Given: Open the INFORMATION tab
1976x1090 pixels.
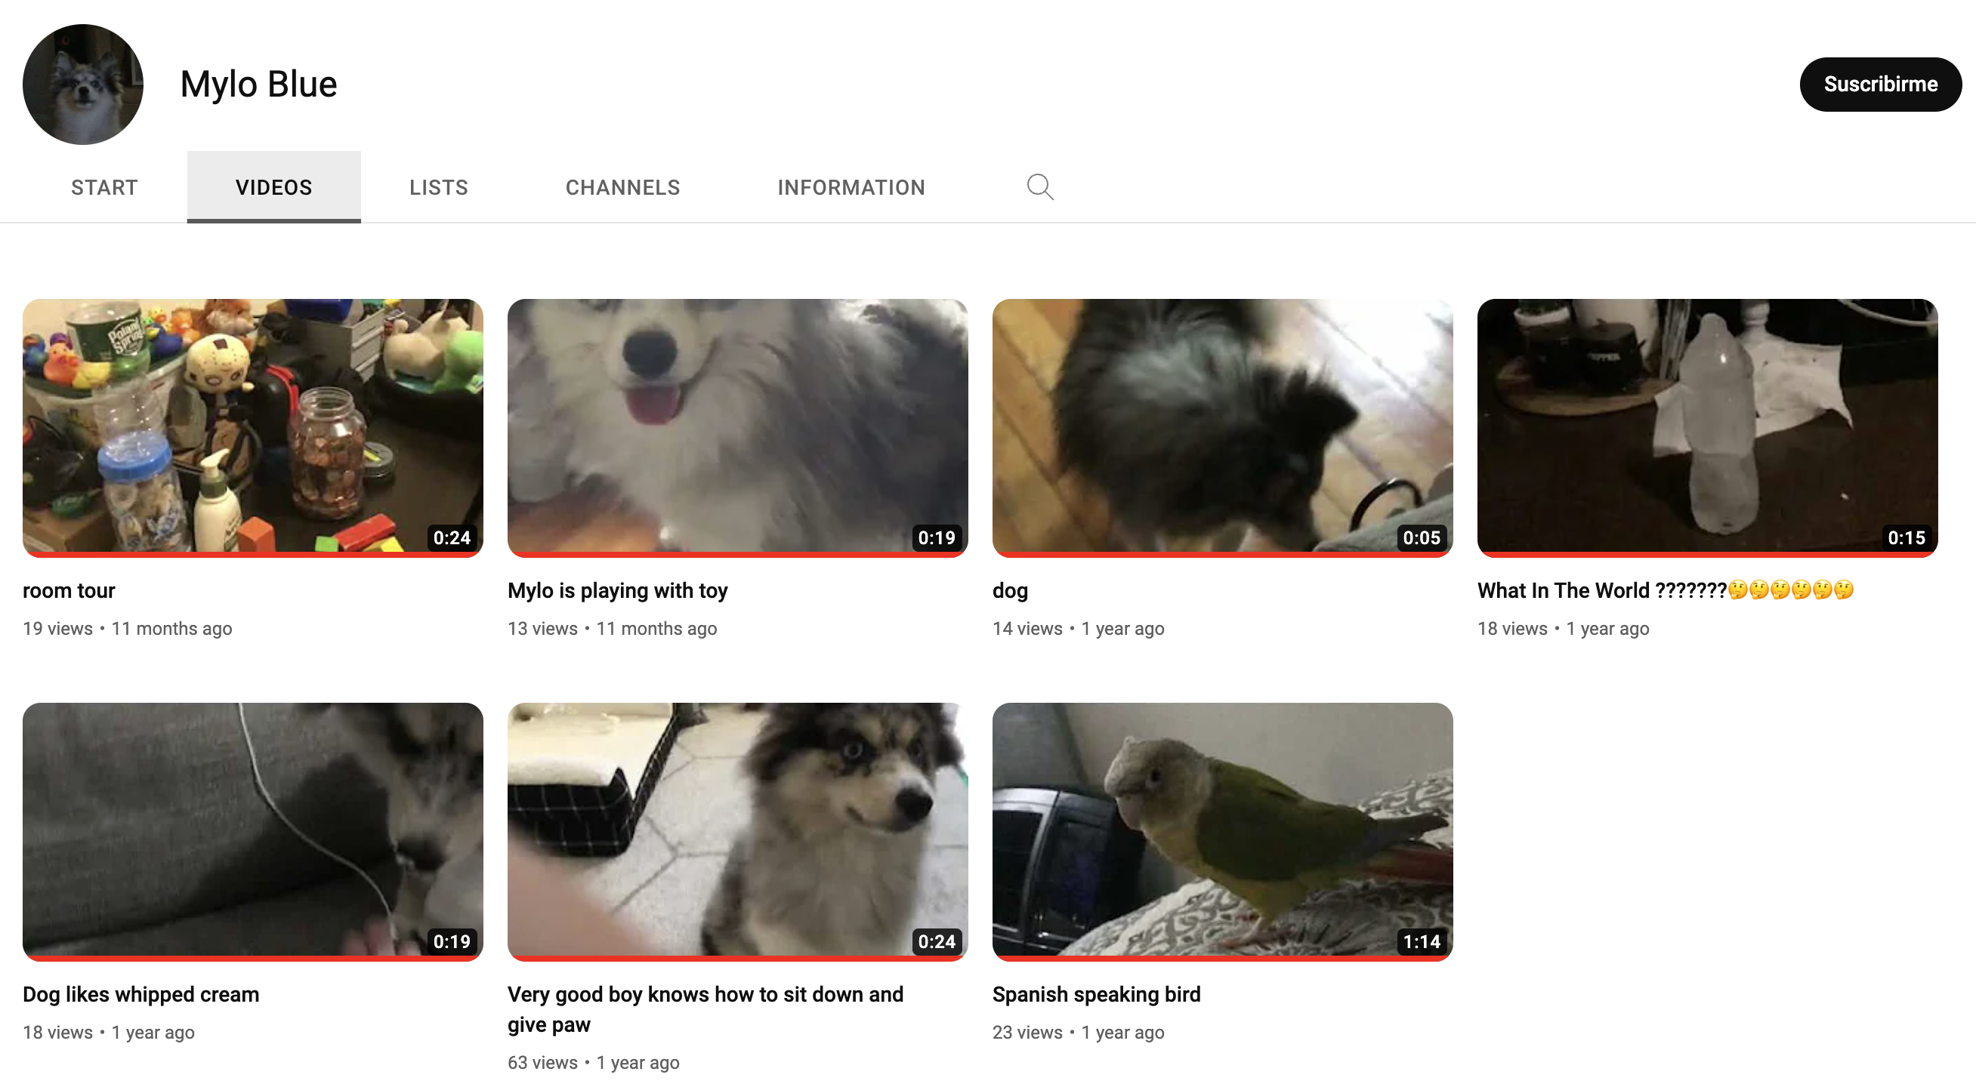Looking at the screenshot, I should tap(851, 187).
